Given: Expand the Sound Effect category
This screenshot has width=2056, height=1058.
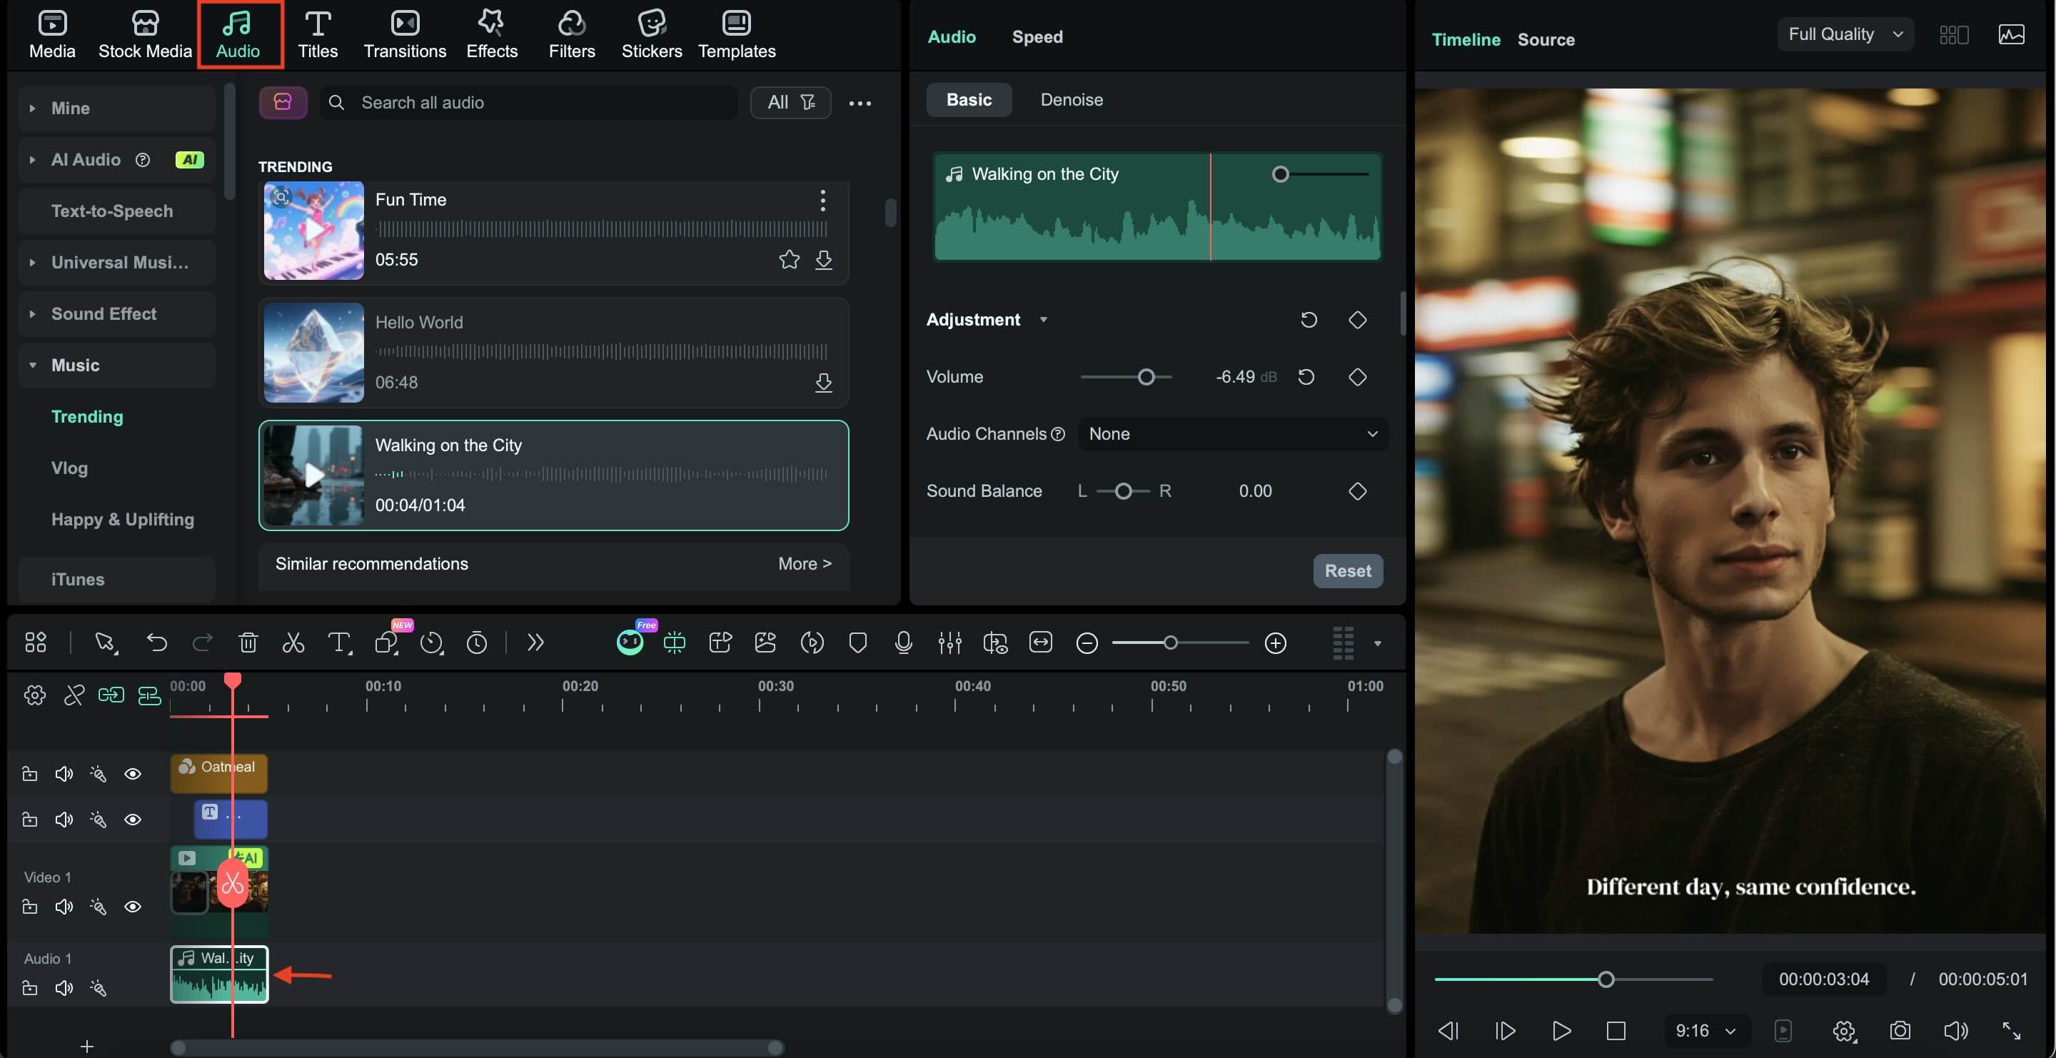Looking at the screenshot, I should tap(104, 313).
